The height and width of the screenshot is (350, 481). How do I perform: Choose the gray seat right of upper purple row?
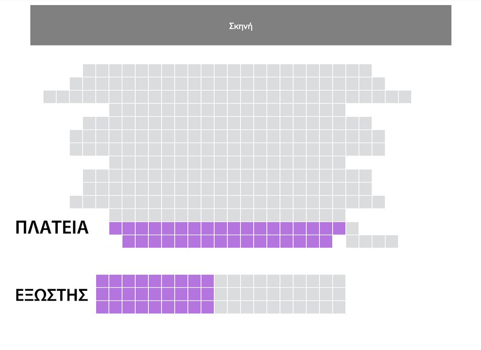352,228
